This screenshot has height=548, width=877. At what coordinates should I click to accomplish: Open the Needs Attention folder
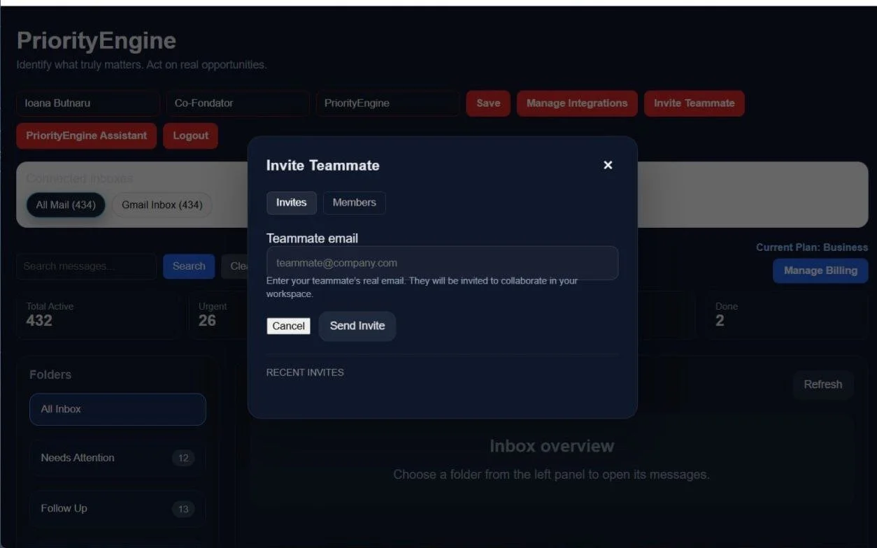pyautogui.click(x=117, y=458)
